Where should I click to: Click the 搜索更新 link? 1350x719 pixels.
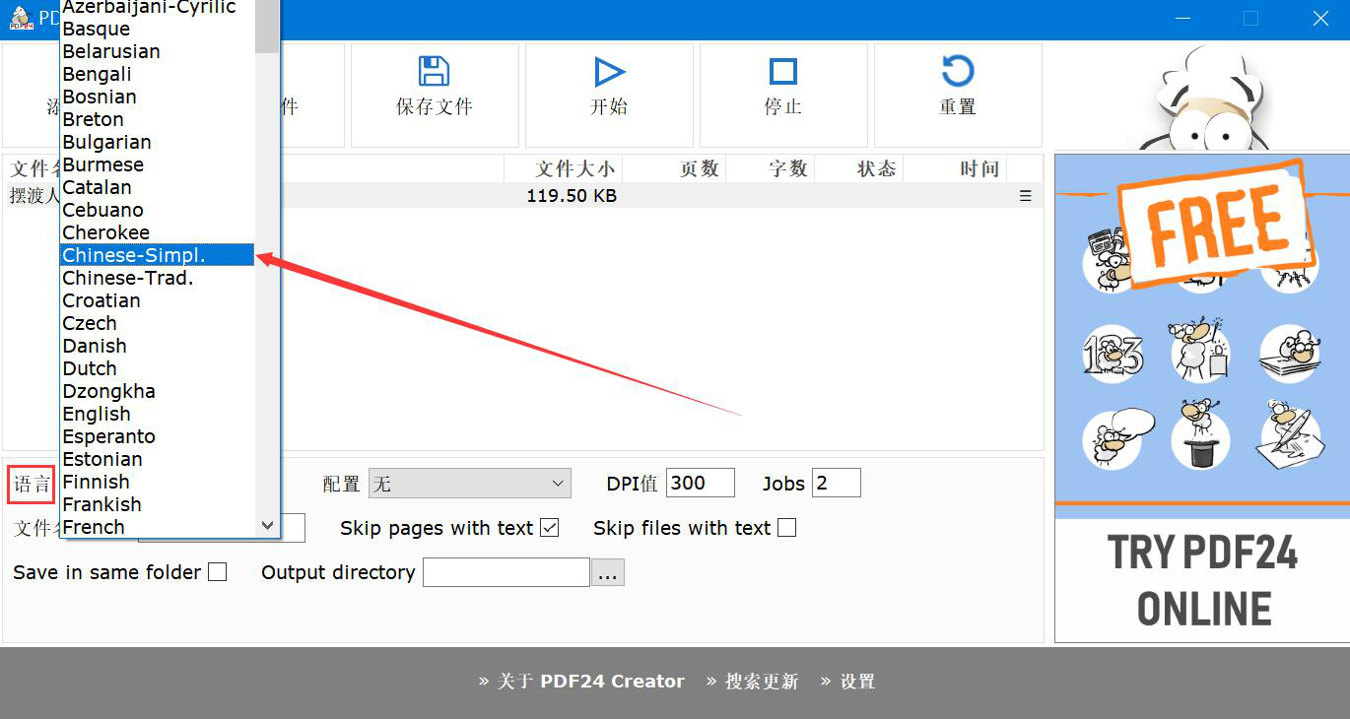tap(762, 682)
